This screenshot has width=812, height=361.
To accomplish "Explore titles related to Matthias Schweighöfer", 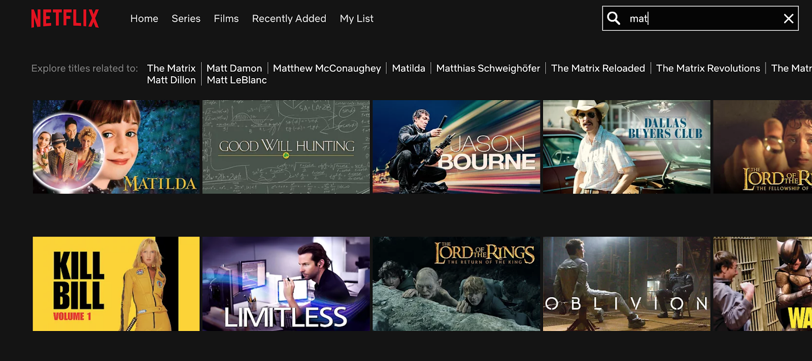I will (x=488, y=68).
